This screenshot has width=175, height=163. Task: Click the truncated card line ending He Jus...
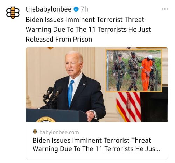coord(96,149)
